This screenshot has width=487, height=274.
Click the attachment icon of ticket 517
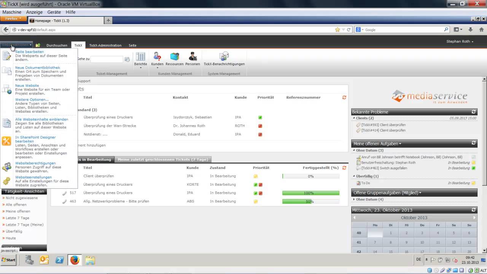[65, 193]
